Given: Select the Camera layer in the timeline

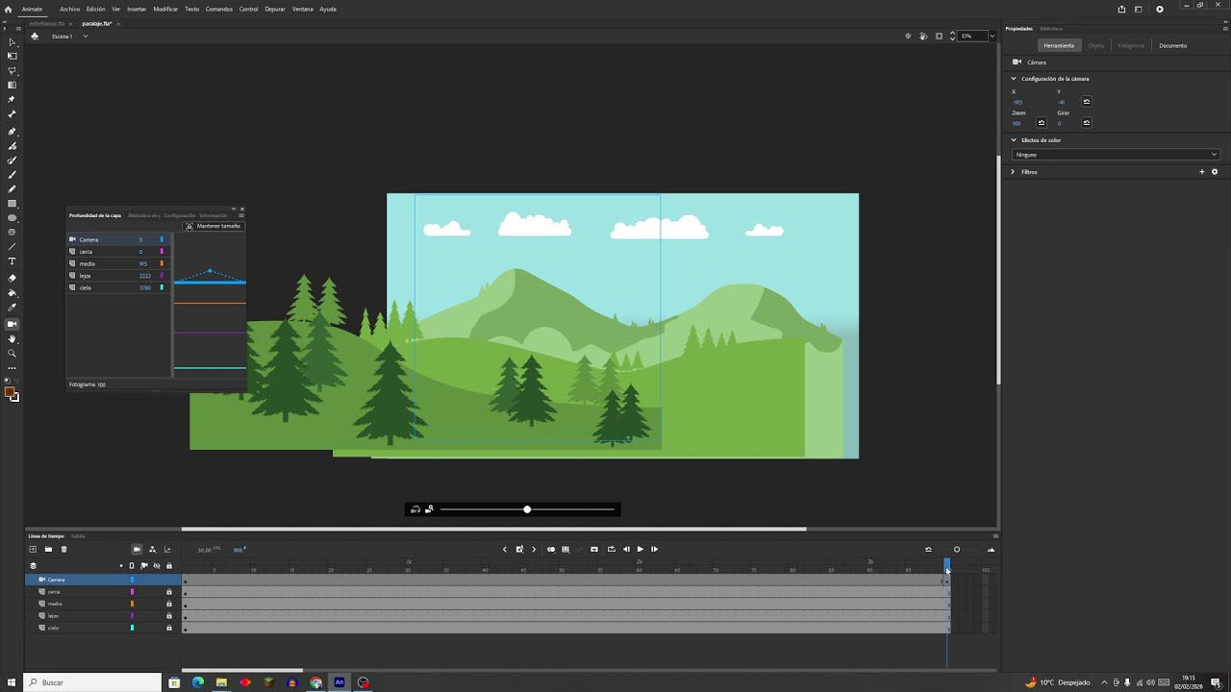Looking at the screenshot, I should point(103,580).
